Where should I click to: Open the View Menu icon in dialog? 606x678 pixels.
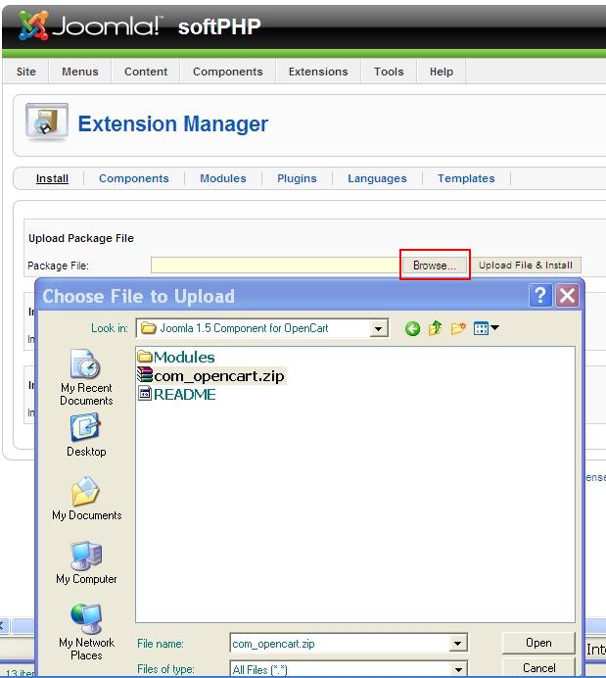pos(481,328)
